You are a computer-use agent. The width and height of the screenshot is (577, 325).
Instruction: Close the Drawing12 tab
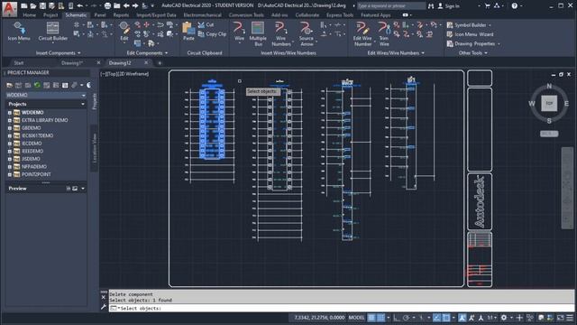146,62
